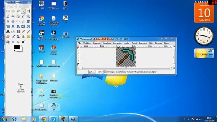Viewport: 217px width, 122px height.
Task: Click the Google Chrome desktop shortcut
Action: [42, 21]
